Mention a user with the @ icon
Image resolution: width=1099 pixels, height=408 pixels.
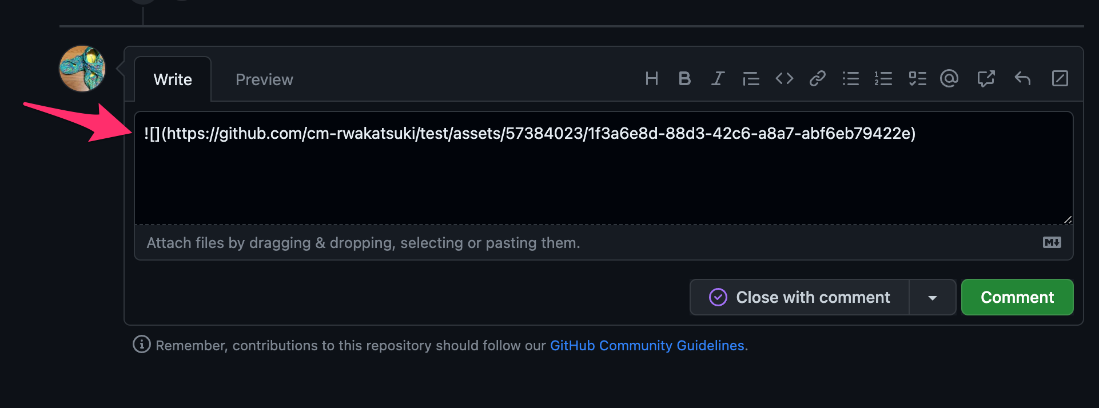[x=949, y=78]
